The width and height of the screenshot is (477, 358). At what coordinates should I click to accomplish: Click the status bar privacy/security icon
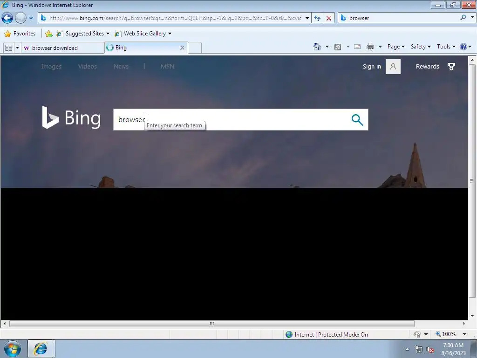[x=417, y=334]
